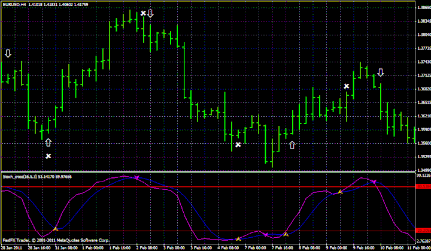Click the 9 Feb 16:00 time axis label

tap(364, 247)
